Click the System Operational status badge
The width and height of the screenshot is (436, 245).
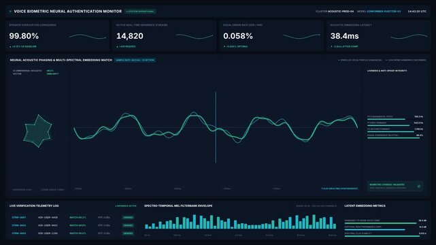pyautogui.click(x=140, y=12)
